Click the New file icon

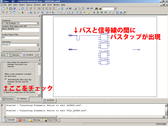(3, 8)
